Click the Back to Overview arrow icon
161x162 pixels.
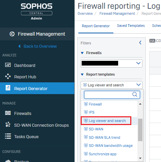pyautogui.click(x=19, y=46)
